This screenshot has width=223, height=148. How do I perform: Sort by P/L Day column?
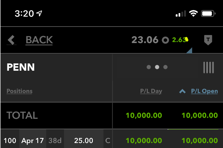(x=151, y=91)
